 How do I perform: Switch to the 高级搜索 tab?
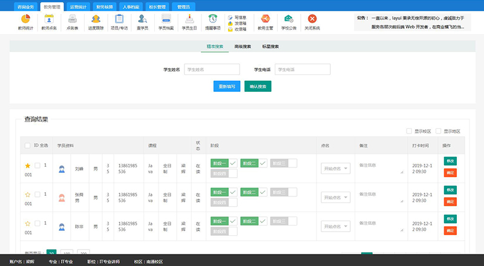pyautogui.click(x=243, y=47)
